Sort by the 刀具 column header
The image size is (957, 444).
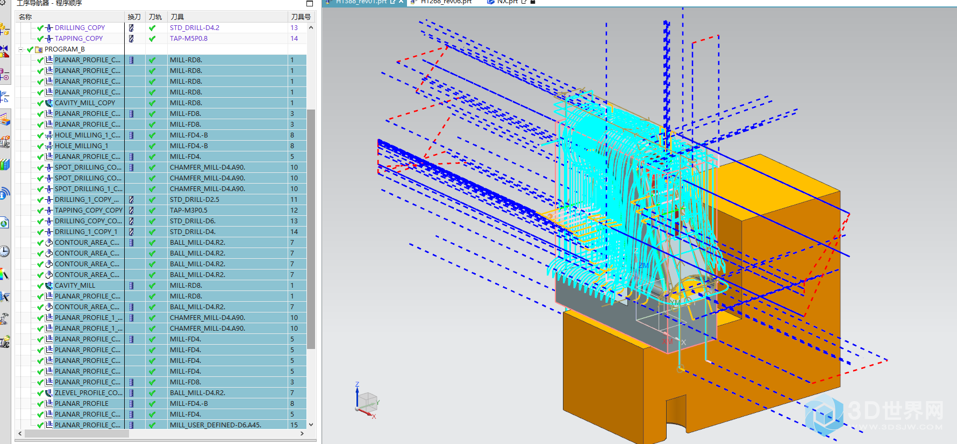point(228,17)
